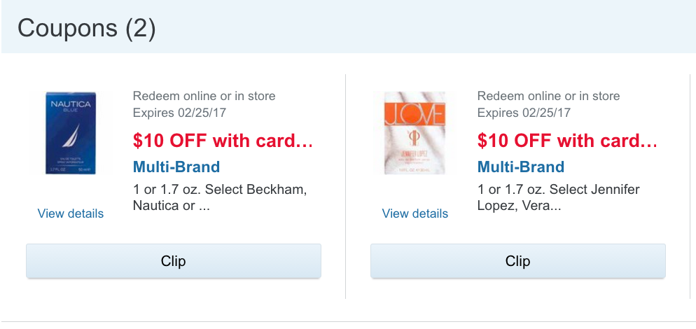Clip the Beckham, Nautica fragrance coupon
Image resolution: width=696 pixels, height=329 pixels.
pyautogui.click(x=174, y=261)
